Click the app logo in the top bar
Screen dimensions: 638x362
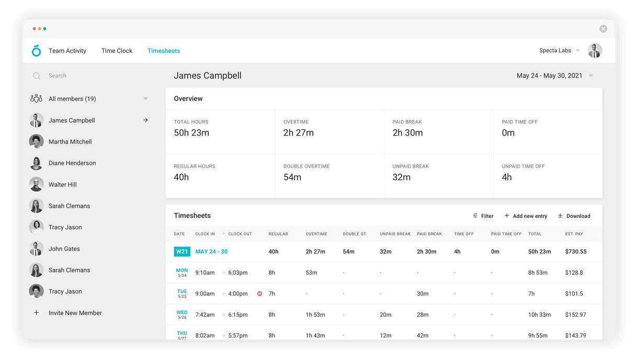pos(36,50)
